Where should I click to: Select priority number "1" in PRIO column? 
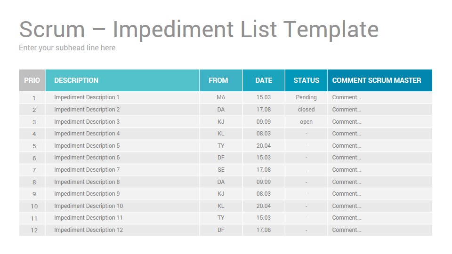click(34, 98)
